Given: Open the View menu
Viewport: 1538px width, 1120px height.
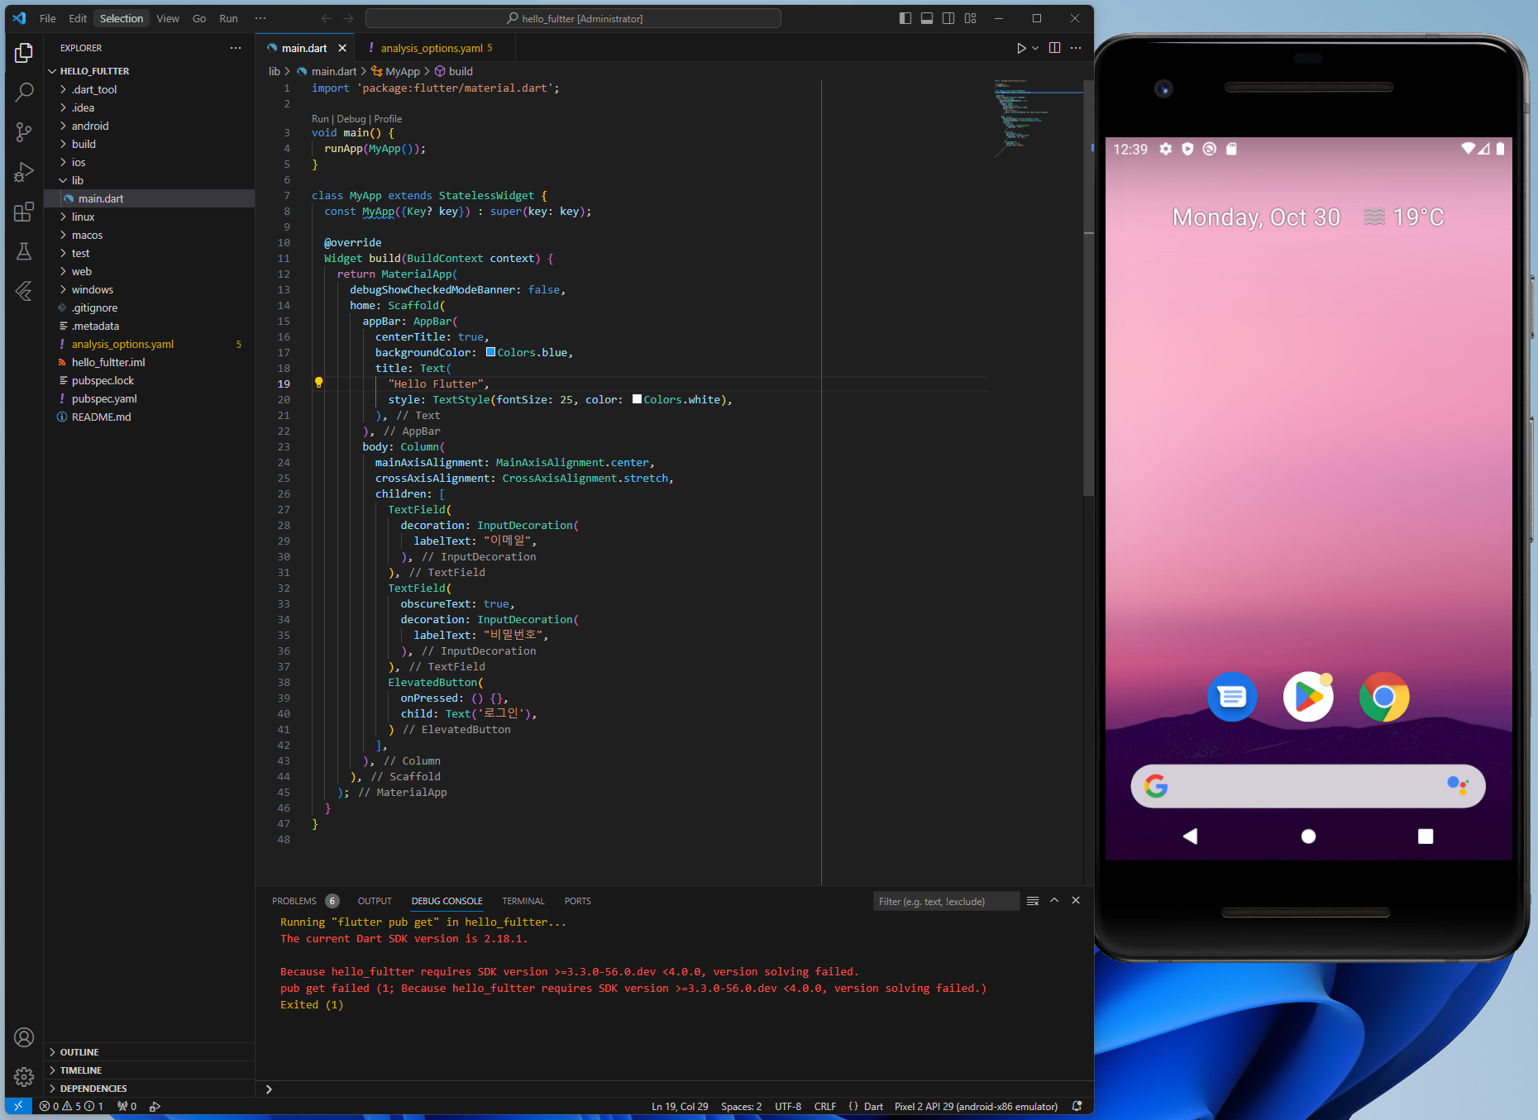Looking at the screenshot, I should click(x=168, y=18).
